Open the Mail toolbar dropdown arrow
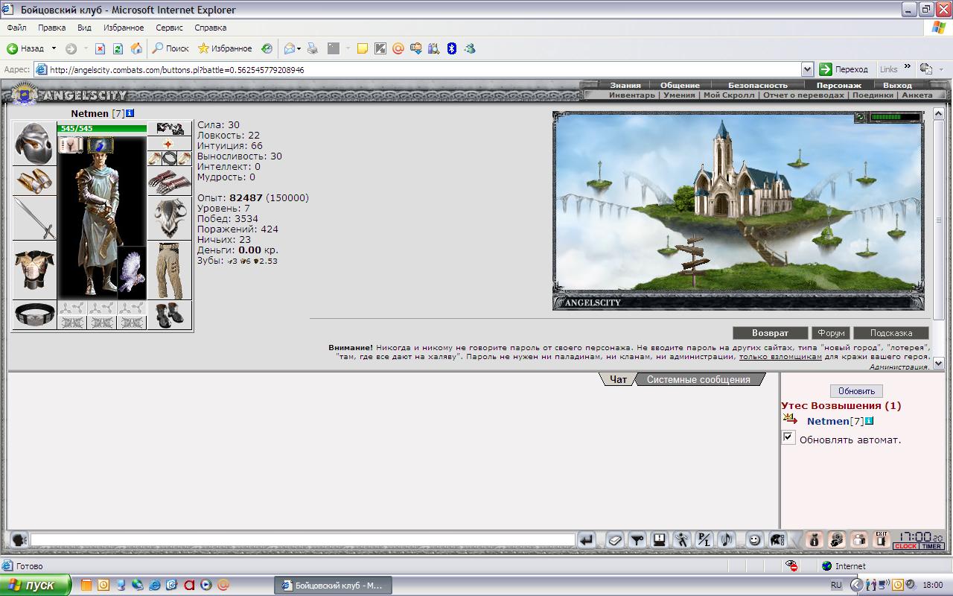 click(x=299, y=48)
